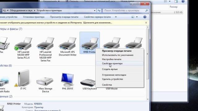The image size is (198, 111).
Task: Click the vertical scrollbar down arrow
Action: click(148, 99)
